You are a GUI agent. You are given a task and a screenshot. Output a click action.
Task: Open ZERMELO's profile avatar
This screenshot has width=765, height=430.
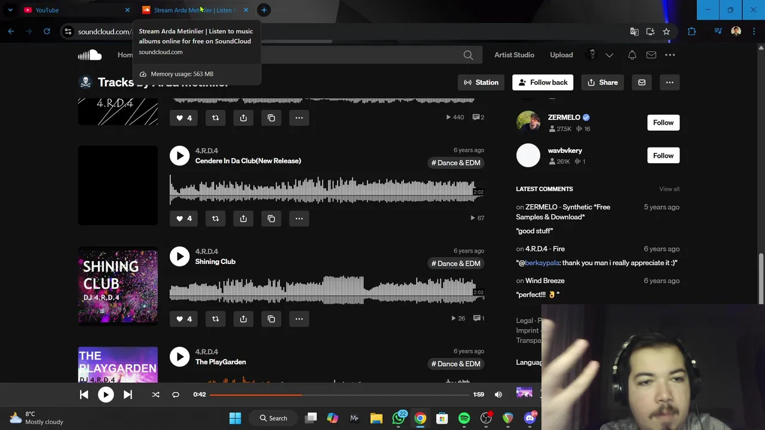528,122
